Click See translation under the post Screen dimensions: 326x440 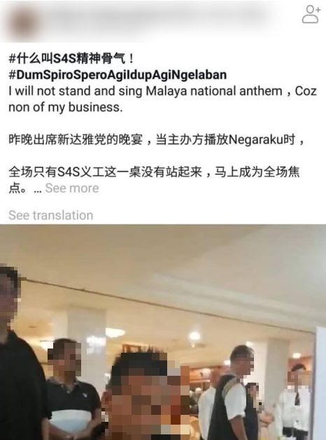click(51, 215)
